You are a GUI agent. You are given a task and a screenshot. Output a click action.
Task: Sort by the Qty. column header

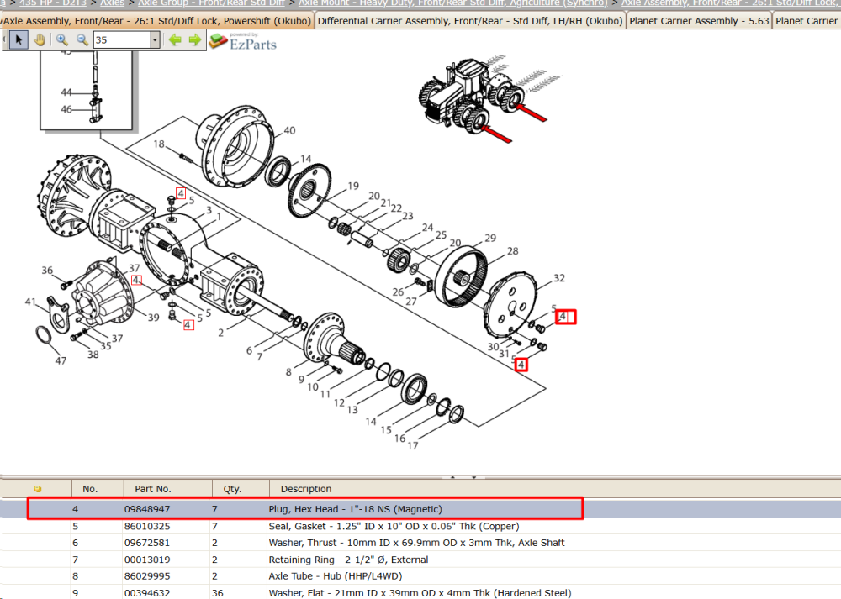coord(232,489)
